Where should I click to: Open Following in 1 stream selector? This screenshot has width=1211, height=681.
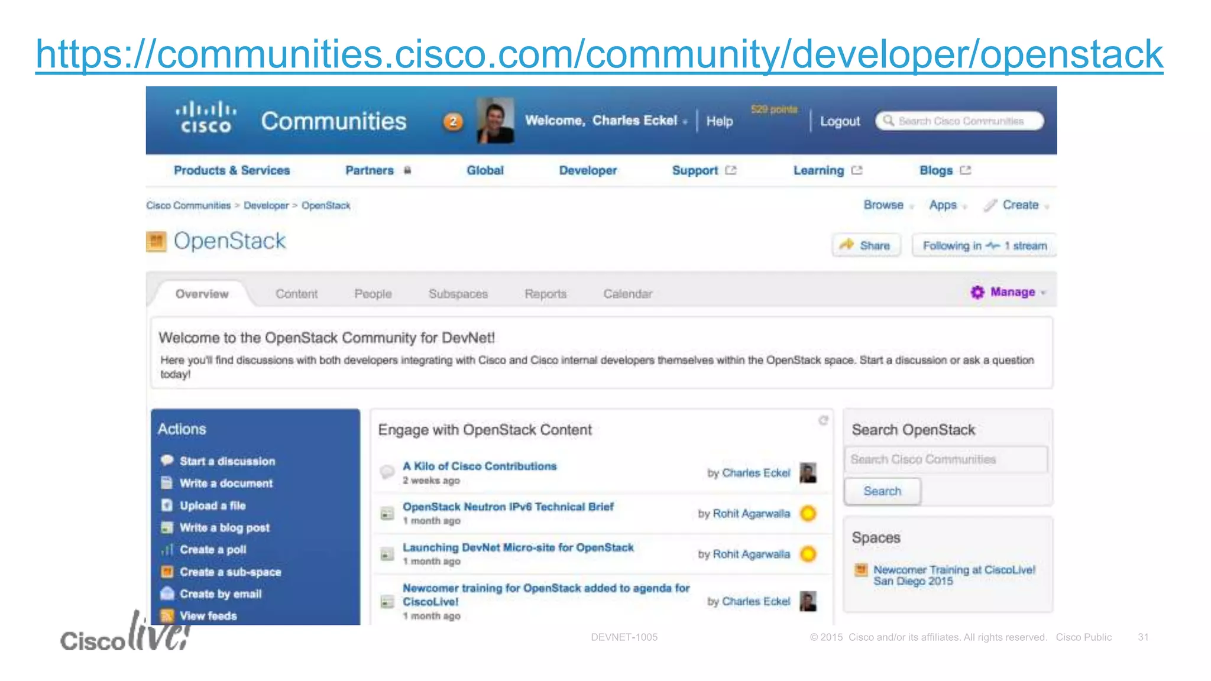[984, 245]
